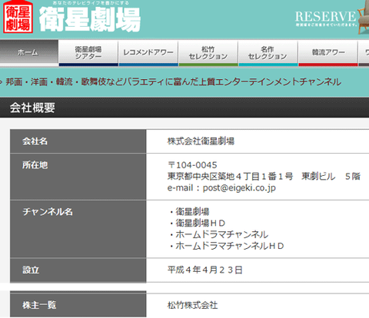The width and height of the screenshot is (369, 318).
Task: Open the 韓流アワー tab
Action: [x=328, y=53]
